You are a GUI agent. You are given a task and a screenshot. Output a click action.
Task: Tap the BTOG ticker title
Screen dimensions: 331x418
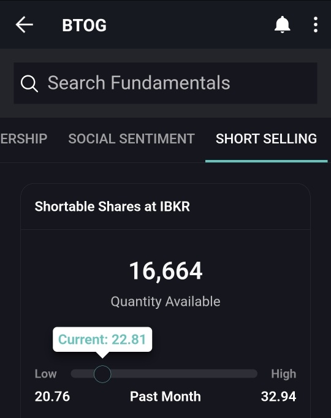click(x=84, y=25)
